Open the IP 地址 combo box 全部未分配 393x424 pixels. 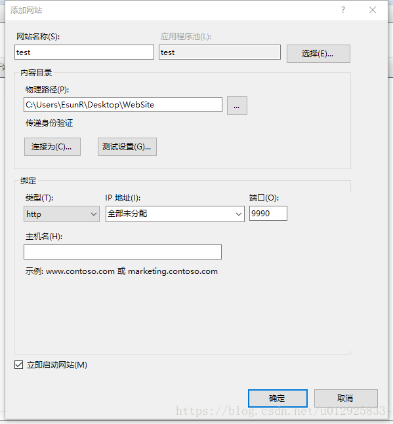[175, 214]
